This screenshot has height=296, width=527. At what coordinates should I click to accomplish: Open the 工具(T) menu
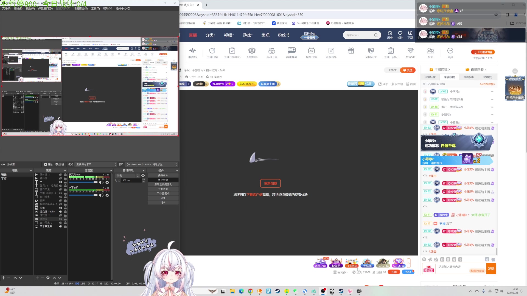[x=95, y=8]
